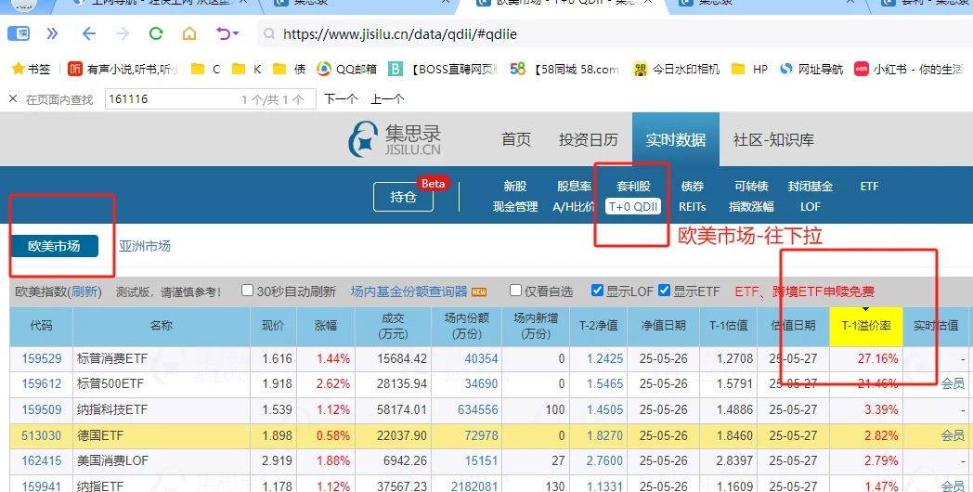Open fund code 159529 link
The width and height of the screenshot is (973, 492).
pos(42,358)
